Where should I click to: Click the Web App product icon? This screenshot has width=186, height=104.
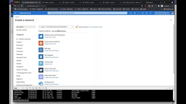(41, 50)
